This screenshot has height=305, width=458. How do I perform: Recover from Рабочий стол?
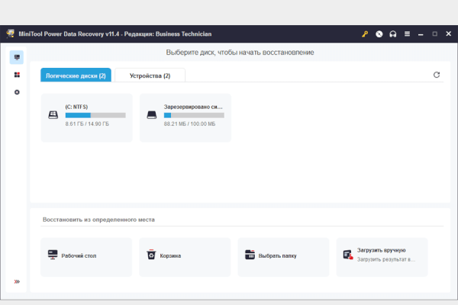pos(87,256)
